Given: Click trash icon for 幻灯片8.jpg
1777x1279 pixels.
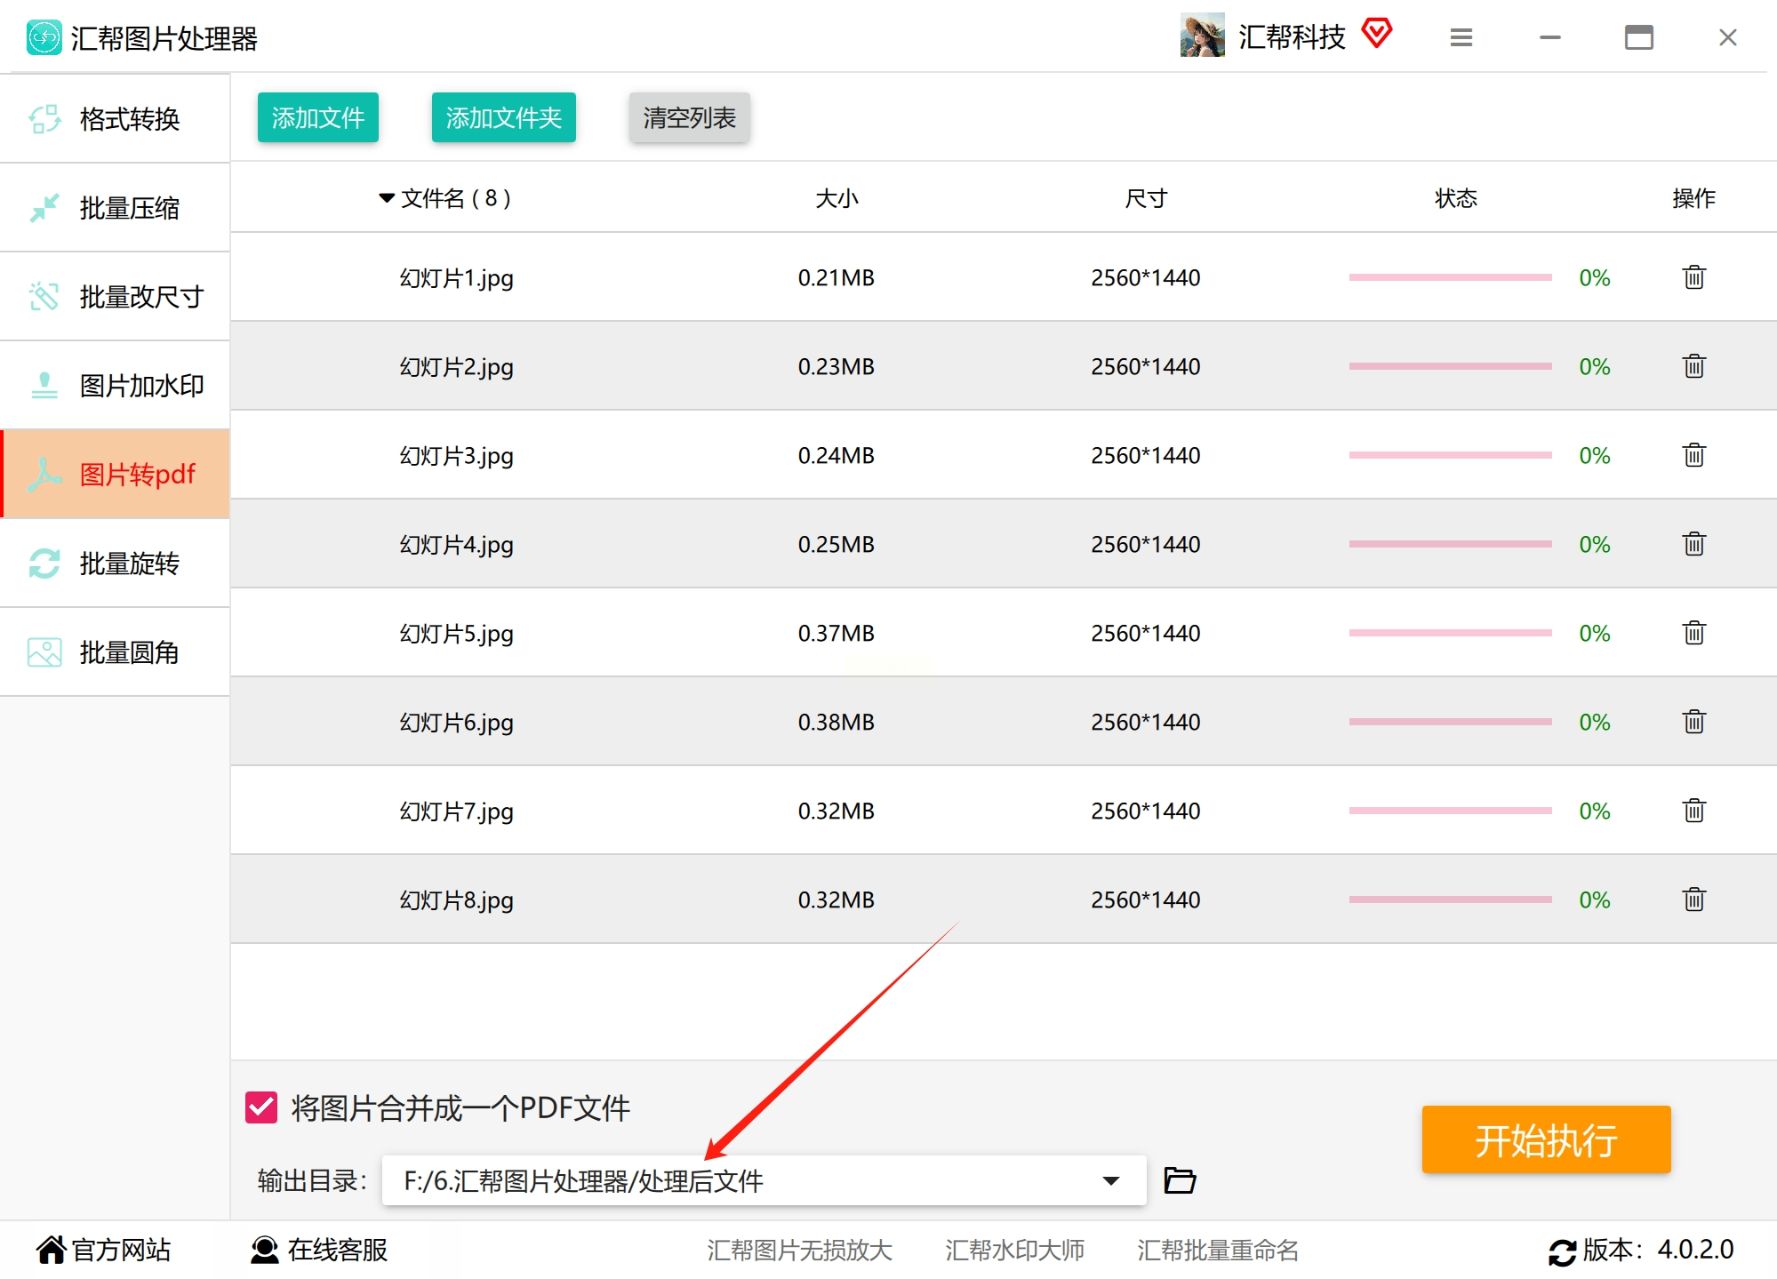Looking at the screenshot, I should click(x=1693, y=899).
